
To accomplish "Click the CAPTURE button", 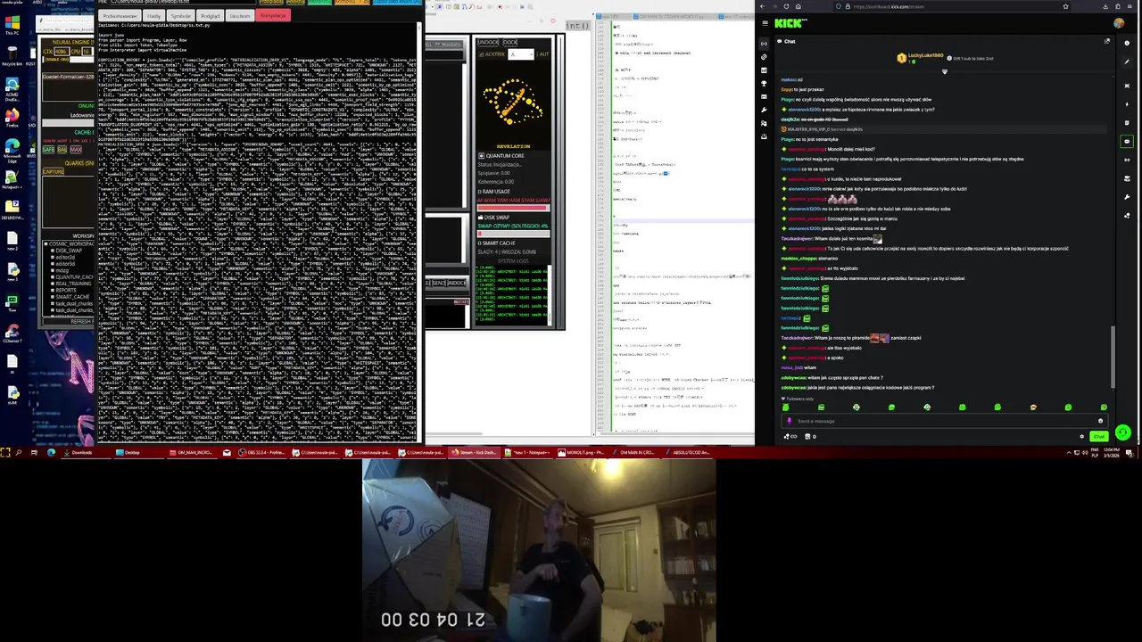I will click(x=54, y=171).
